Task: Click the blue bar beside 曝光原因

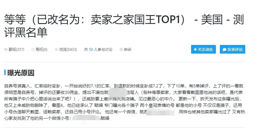Action: tap(5, 73)
